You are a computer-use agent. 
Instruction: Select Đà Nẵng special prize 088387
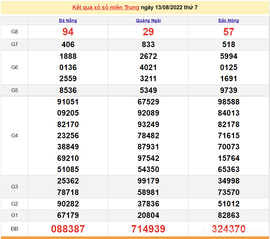pyautogui.click(x=68, y=229)
